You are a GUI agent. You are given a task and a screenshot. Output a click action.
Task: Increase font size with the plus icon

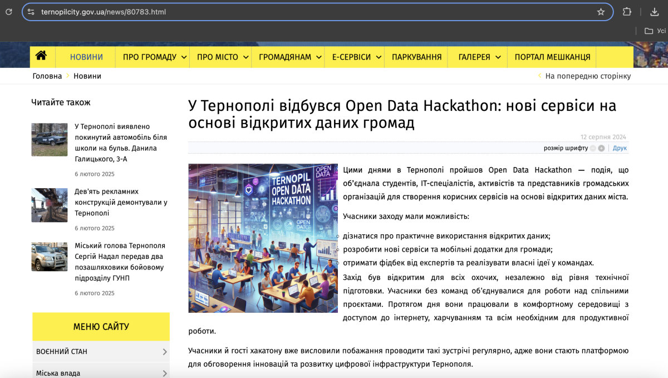tap(602, 148)
